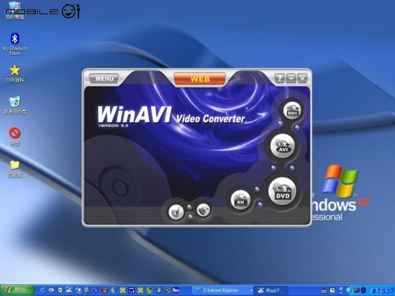Expand hidden system tray icons arrow
The width and height of the screenshot is (395, 296).
(x=348, y=290)
